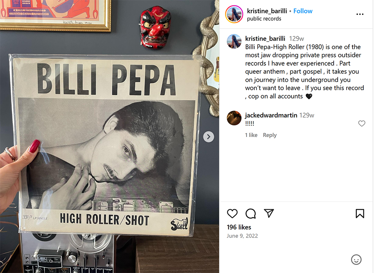Viewport: 374px width, 273px height.
Task: Like jackedwardmartin's comment heart
Action: coord(362,123)
